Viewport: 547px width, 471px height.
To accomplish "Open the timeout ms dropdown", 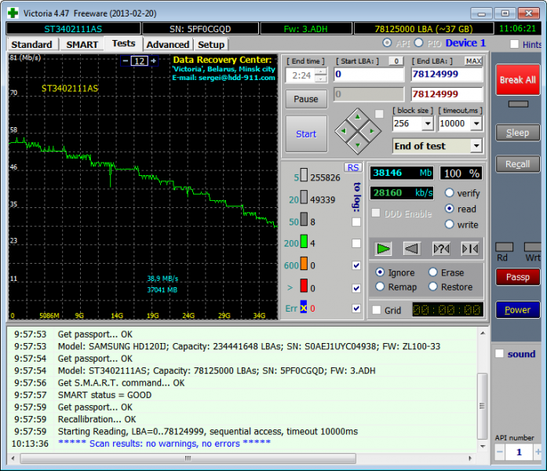I will coord(476,124).
